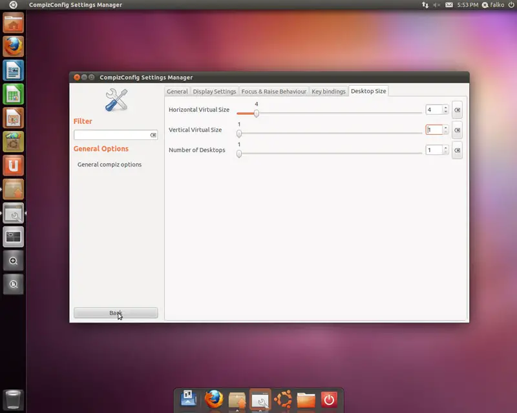Screen dimensions: 517x413
Task: Click the Horizontal Virtual Size slider handle
Action: pyautogui.click(x=256, y=114)
